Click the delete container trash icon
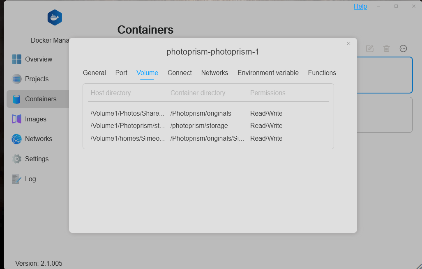This screenshot has width=422, height=269. (387, 48)
